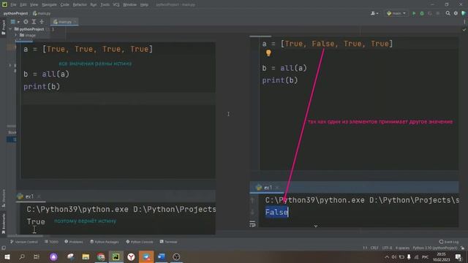
Task: Click the UTF-8 encoding status widget
Action: pos(387,248)
